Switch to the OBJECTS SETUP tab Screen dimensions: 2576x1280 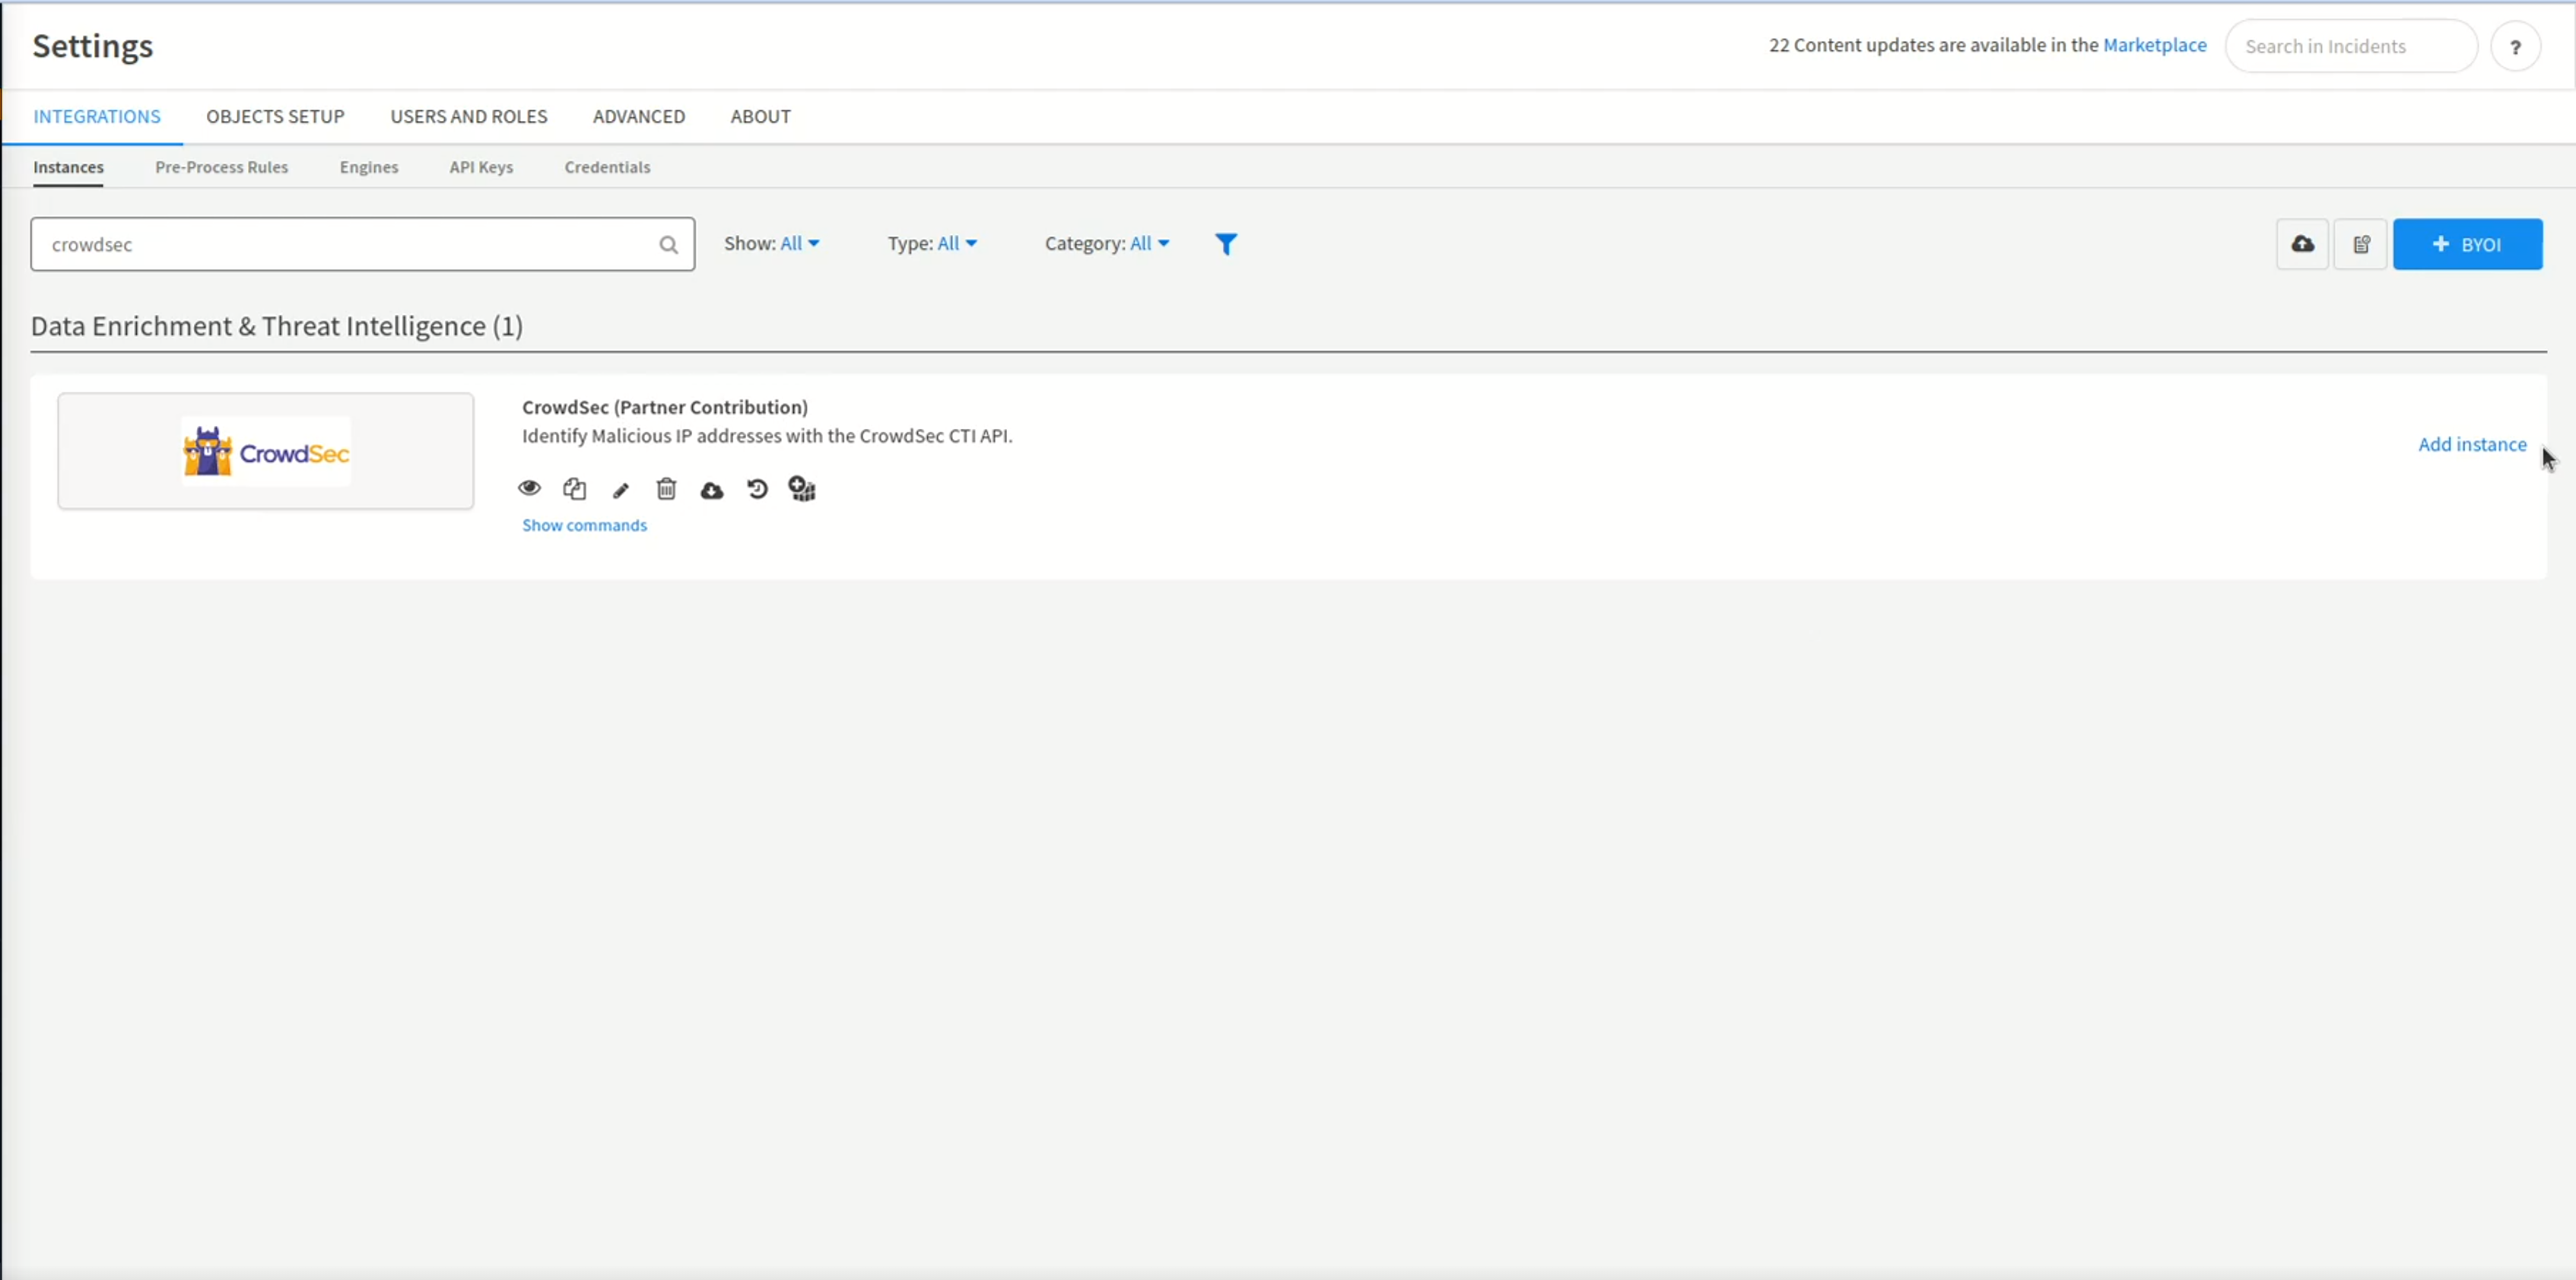275,116
